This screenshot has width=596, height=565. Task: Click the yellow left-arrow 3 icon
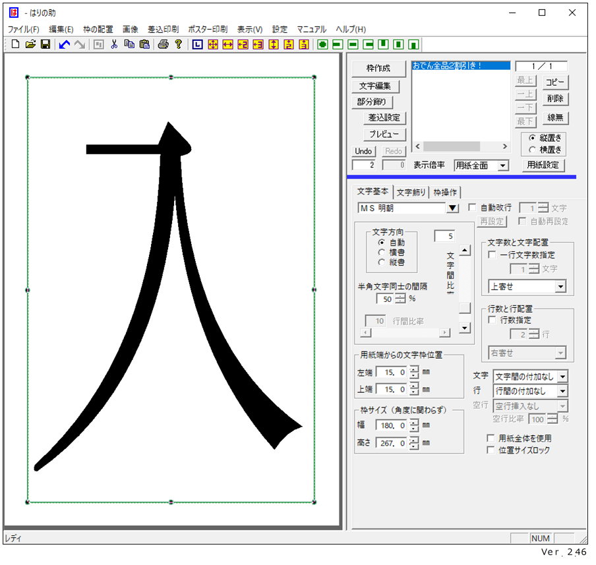(258, 44)
